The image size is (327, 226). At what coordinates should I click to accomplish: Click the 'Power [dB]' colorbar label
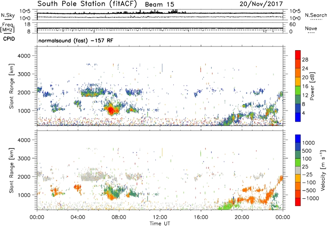[312, 86]
